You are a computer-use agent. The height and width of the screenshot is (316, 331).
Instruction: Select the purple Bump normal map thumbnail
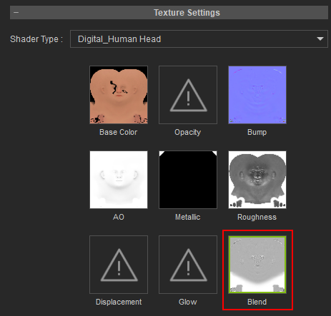257,95
